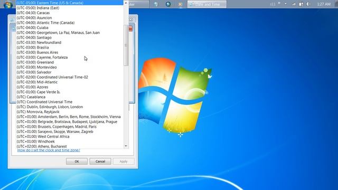The image size is (338, 190).
Task: Pick (UTC-03:00) Greenland
Action: [x=70, y=62]
